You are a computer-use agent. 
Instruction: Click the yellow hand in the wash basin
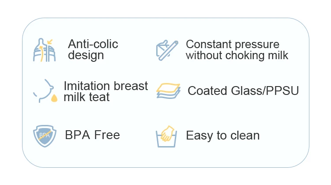point(169,133)
